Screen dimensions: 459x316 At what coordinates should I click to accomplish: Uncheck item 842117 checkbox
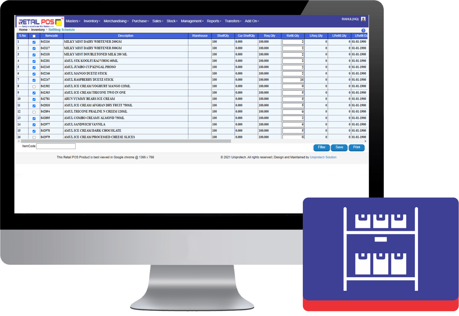[34, 49]
